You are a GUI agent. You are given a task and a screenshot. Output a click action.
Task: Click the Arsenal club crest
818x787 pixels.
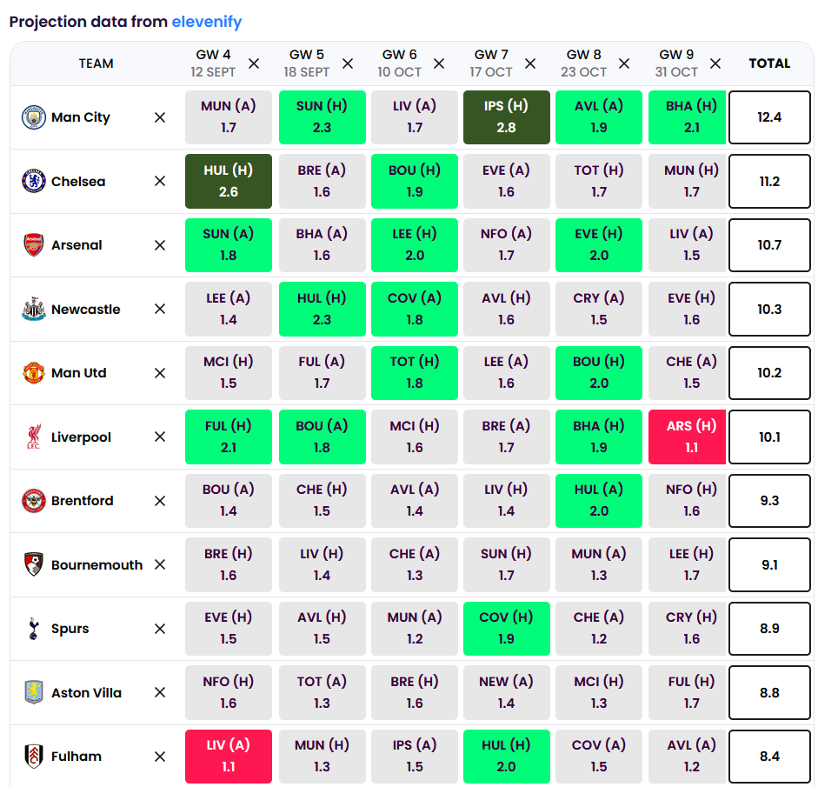(33, 244)
